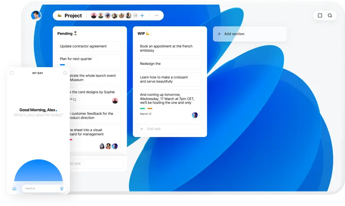Select the WIP section header
The width and height of the screenshot is (345, 206).
pyautogui.click(x=143, y=34)
